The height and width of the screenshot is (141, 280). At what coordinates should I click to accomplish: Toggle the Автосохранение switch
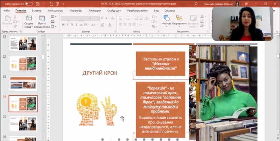tap(29, 4)
